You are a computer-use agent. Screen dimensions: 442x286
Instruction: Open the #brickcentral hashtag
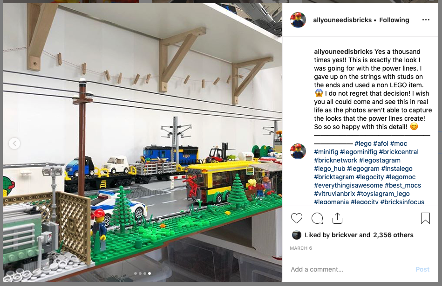coord(399,152)
